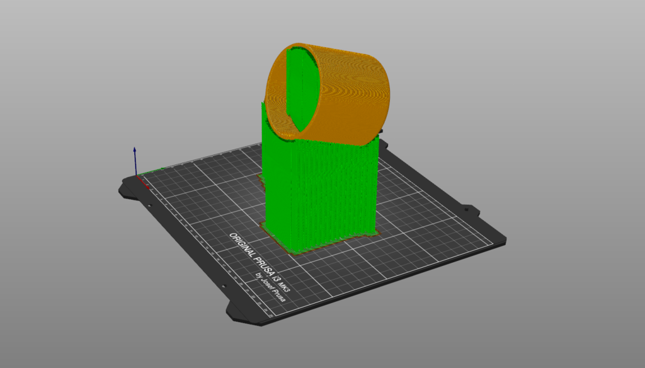Click the mounting hole near bed's right notch
The image size is (645, 368).
tap(465, 209)
